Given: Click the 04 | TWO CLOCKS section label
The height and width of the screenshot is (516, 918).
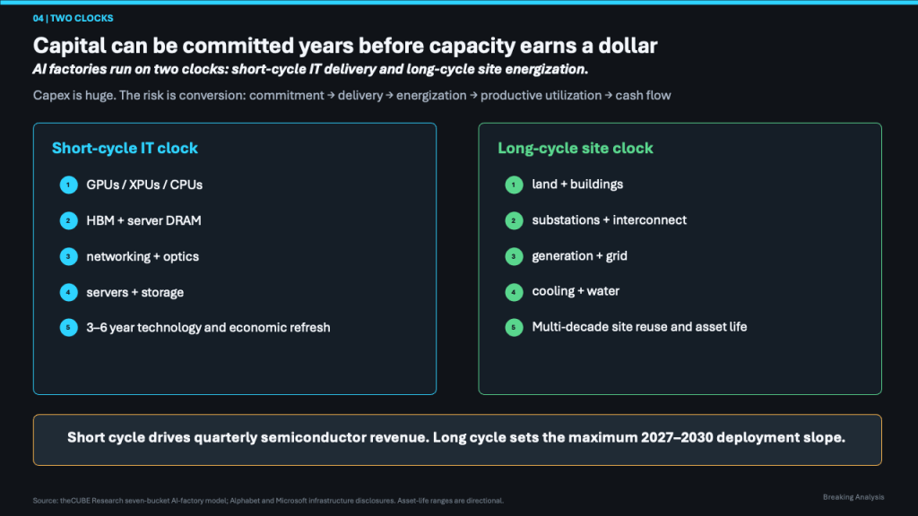Looking at the screenshot, I should point(74,18).
